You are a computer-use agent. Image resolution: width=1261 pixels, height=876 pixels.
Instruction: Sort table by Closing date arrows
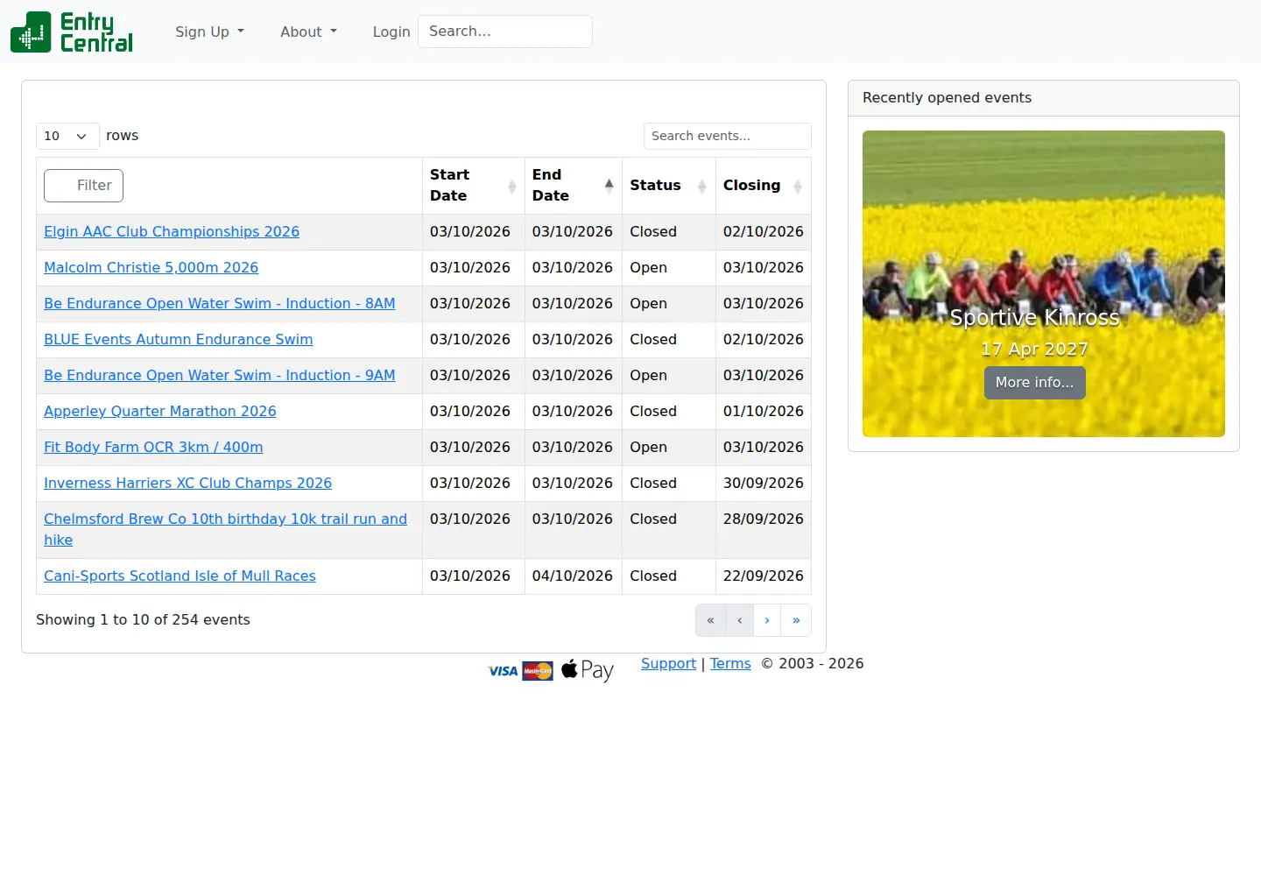[x=798, y=186]
